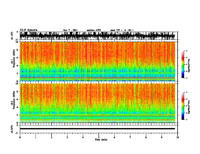Click the time axis tick label "6"

[x=114, y=137]
